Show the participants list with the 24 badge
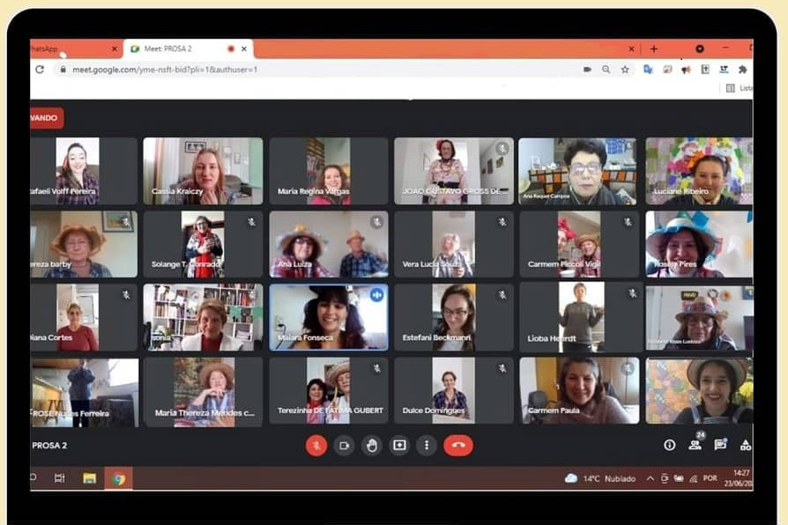Viewport: 788px width, 525px height. click(696, 443)
